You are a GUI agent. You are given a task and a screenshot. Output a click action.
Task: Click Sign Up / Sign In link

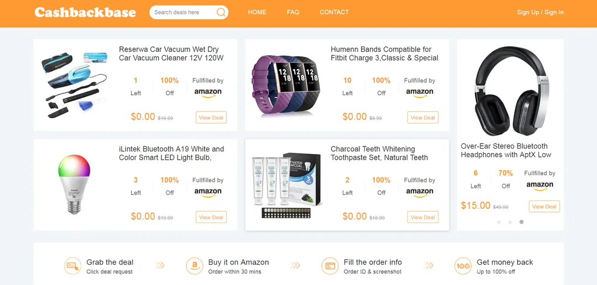pyautogui.click(x=540, y=12)
